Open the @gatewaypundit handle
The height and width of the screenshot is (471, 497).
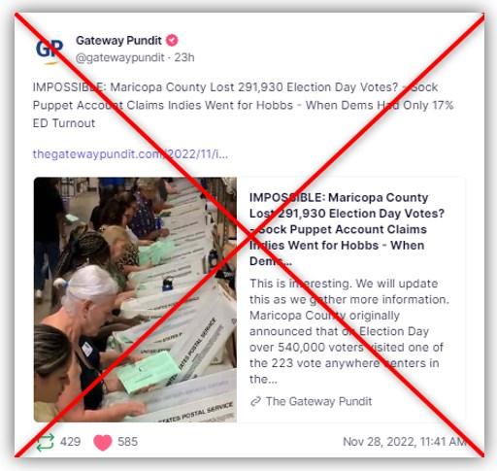(120, 57)
